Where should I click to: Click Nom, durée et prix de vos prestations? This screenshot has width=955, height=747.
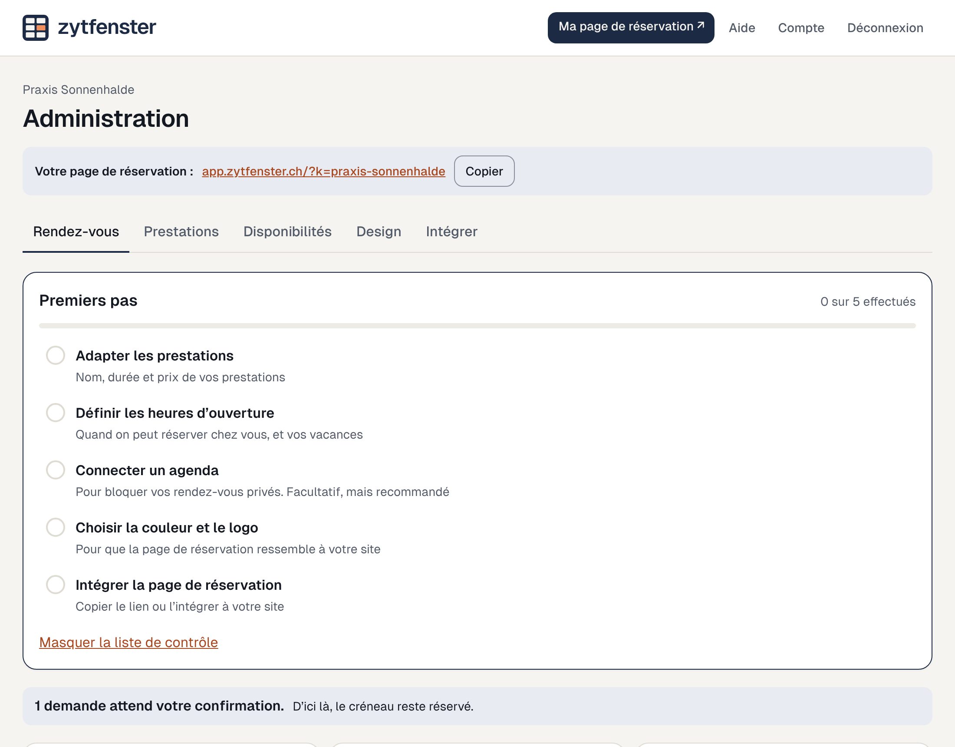(x=180, y=377)
